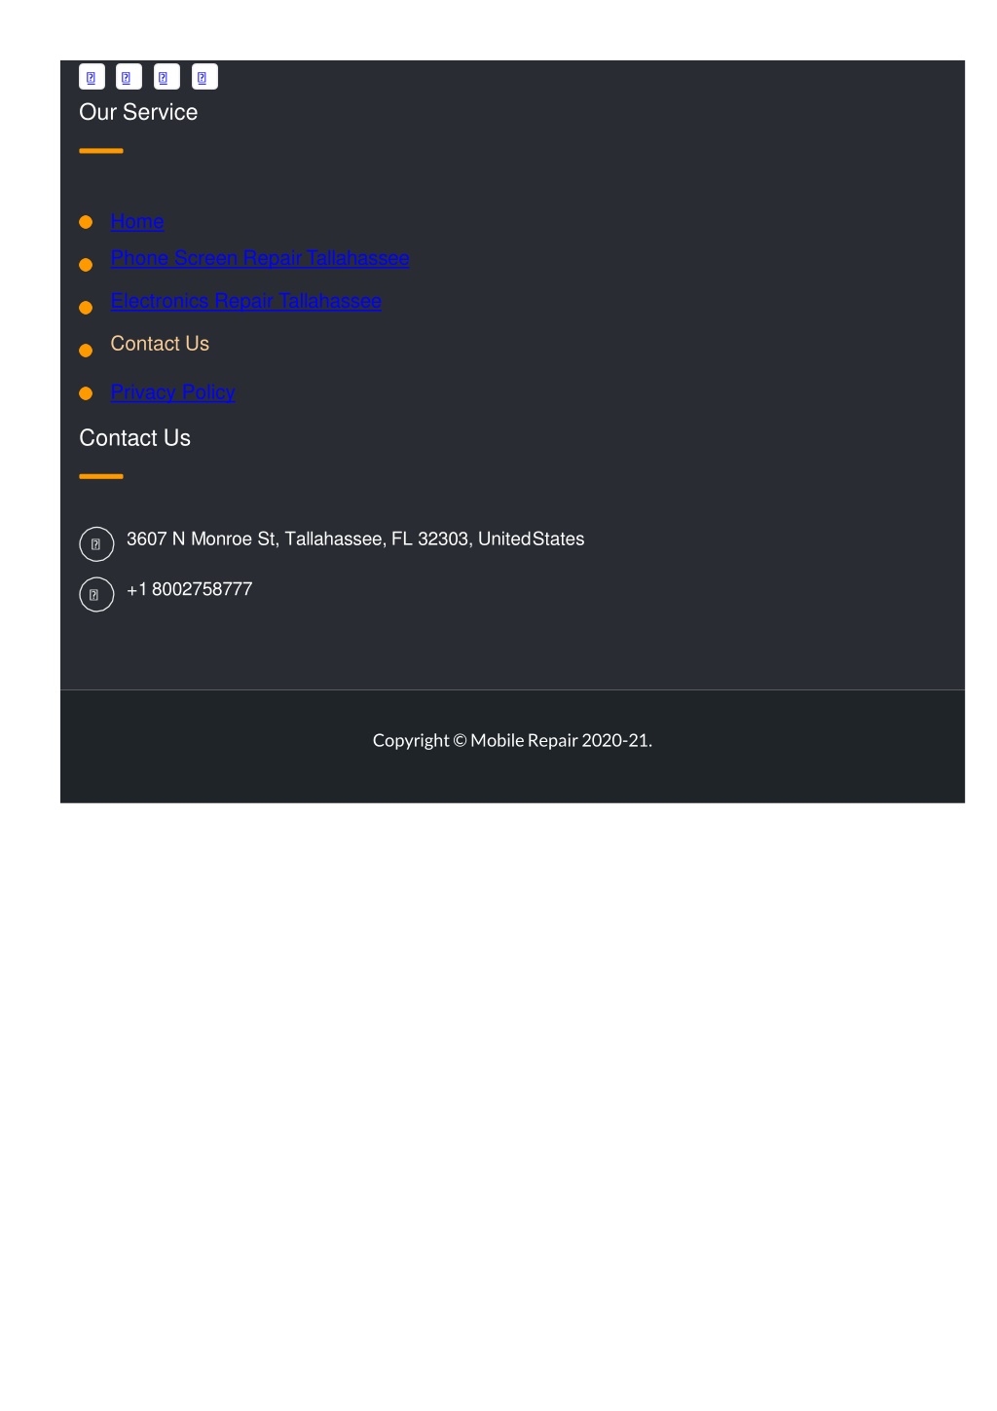
Task: Open the Home link
Action: click(137, 222)
